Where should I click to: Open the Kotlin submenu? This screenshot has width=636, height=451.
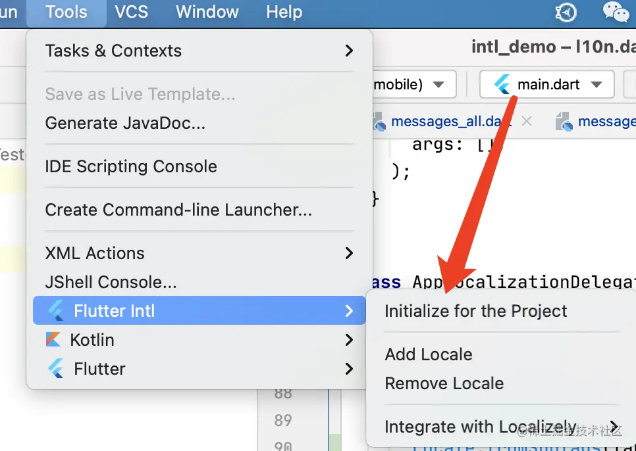pos(199,340)
